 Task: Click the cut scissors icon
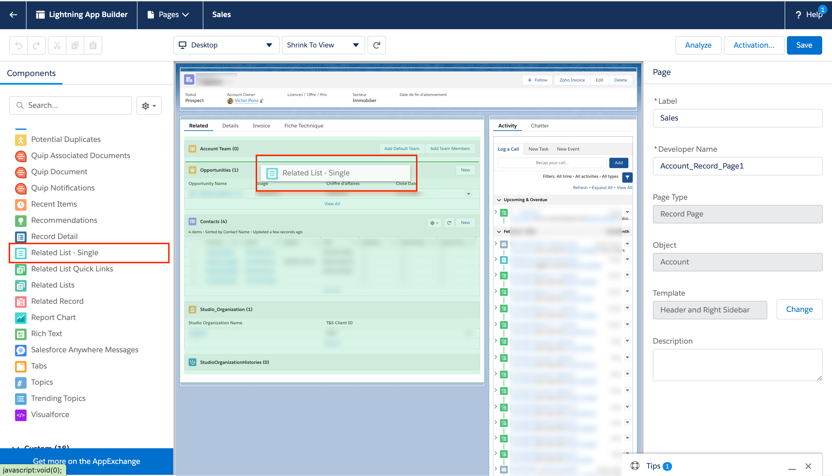[57, 45]
